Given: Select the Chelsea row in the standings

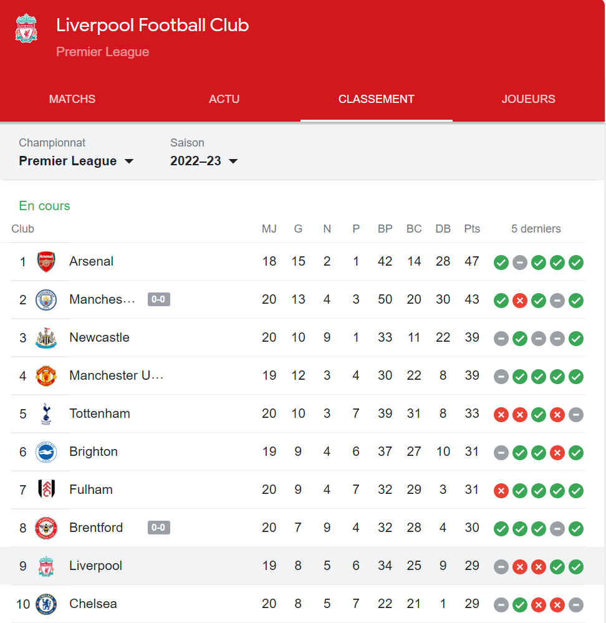Looking at the screenshot, I should tap(249, 604).
